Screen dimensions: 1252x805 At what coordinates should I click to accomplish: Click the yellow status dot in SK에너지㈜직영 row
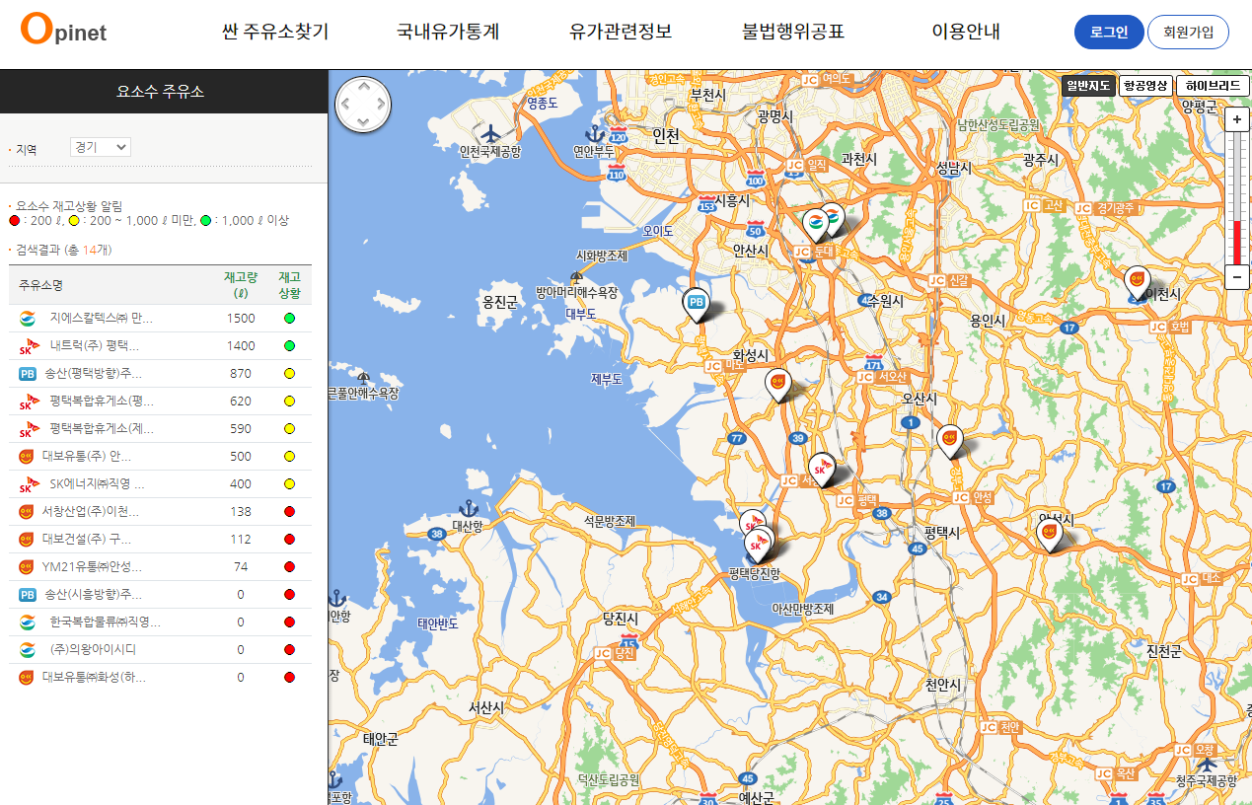(289, 484)
